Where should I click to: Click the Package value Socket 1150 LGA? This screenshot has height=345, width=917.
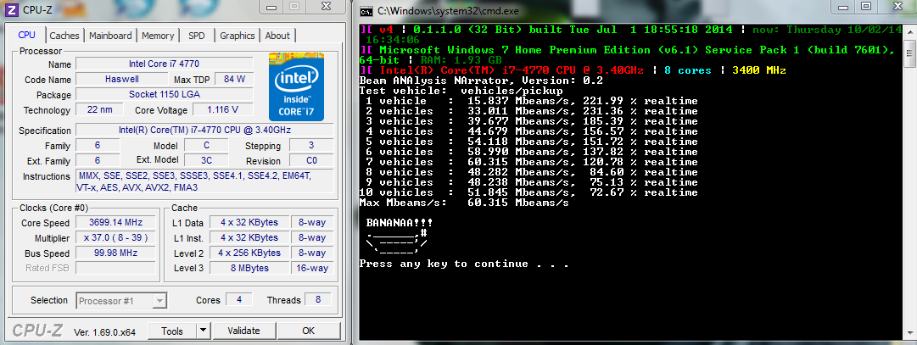[x=165, y=94]
